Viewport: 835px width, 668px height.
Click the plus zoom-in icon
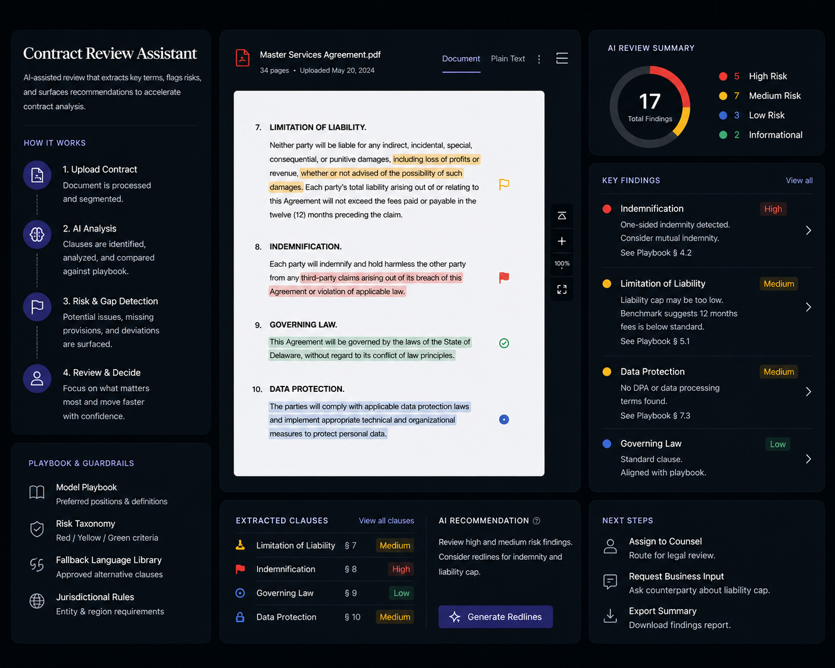pyautogui.click(x=562, y=241)
